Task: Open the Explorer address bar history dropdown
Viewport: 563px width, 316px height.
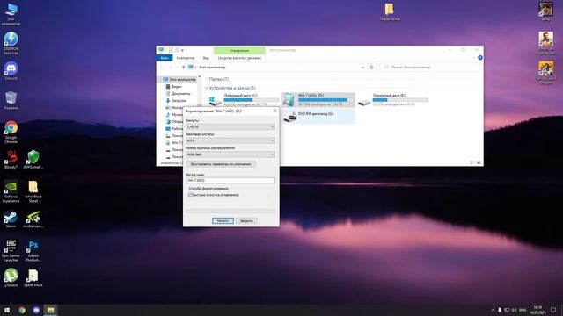Action: [363, 68]
